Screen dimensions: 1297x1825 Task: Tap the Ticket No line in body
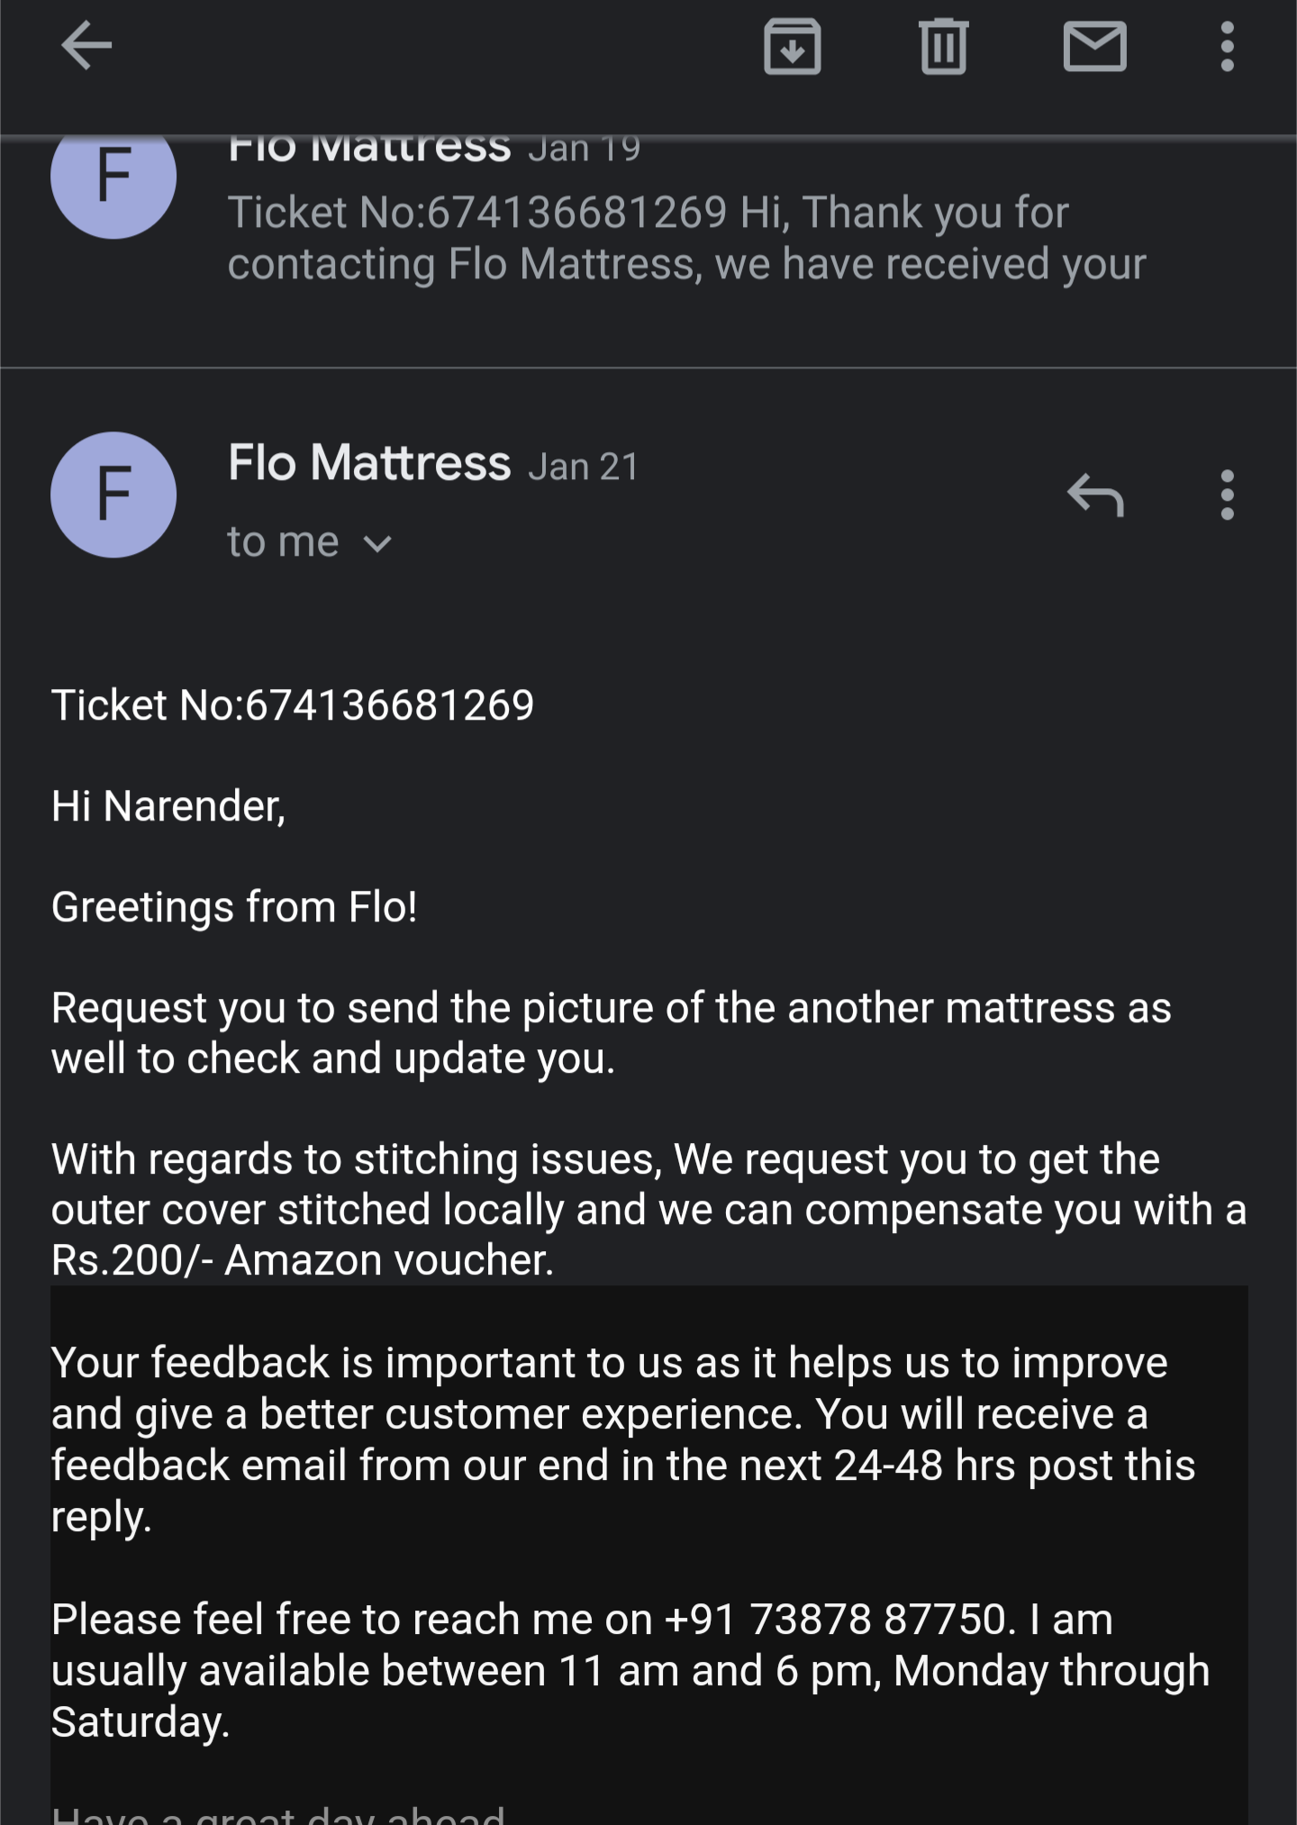tap(293, 704)
